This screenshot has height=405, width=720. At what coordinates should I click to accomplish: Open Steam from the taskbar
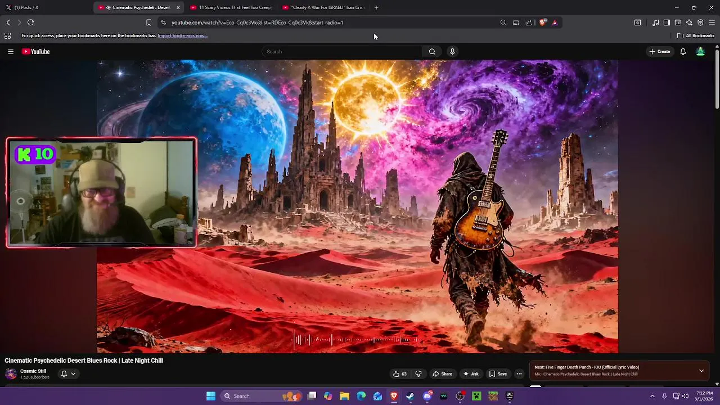coord(410,396)
